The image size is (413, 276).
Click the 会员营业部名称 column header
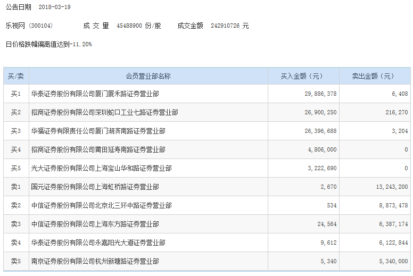(148, 76)
